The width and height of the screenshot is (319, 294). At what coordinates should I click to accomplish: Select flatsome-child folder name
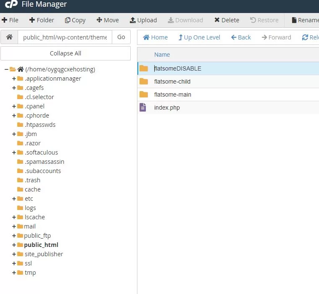tap(172, 81)
